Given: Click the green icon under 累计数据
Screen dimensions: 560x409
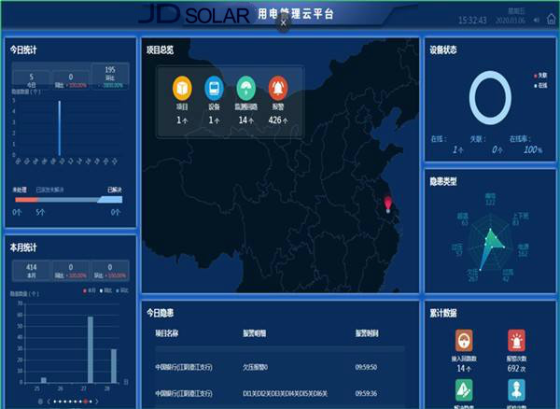Looking at the screenshot, I should pyautogui.click(x=464, y=390).
